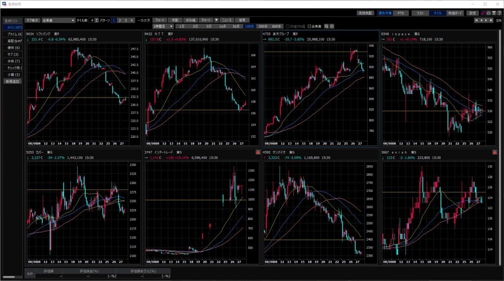
Task: Go to the last page of tiles
Action: click(x=491, y=21)
